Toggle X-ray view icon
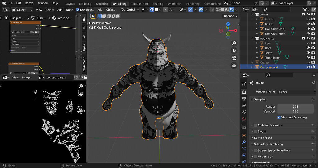The image size is (318, 168). 211,10
